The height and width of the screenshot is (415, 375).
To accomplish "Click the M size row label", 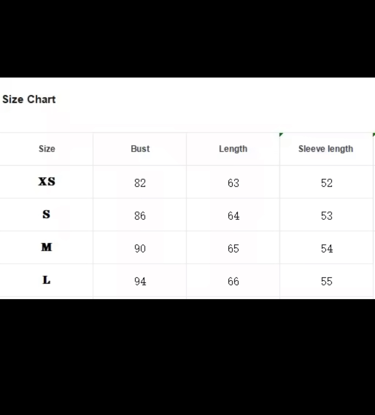I will [x=47, y=247].
